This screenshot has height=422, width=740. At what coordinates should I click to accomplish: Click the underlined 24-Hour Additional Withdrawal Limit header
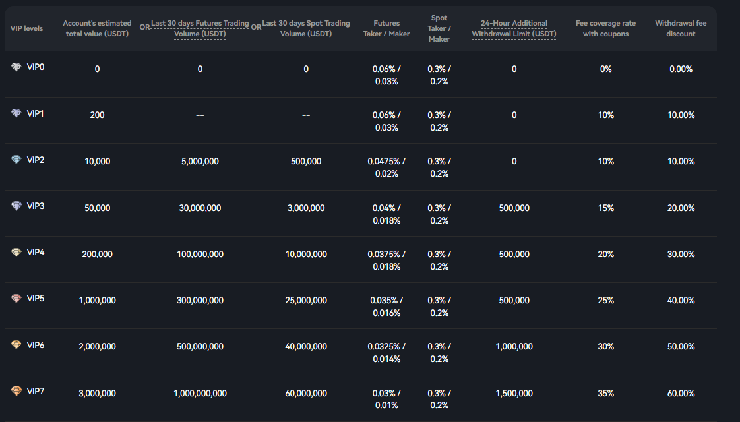click(514, 28)
